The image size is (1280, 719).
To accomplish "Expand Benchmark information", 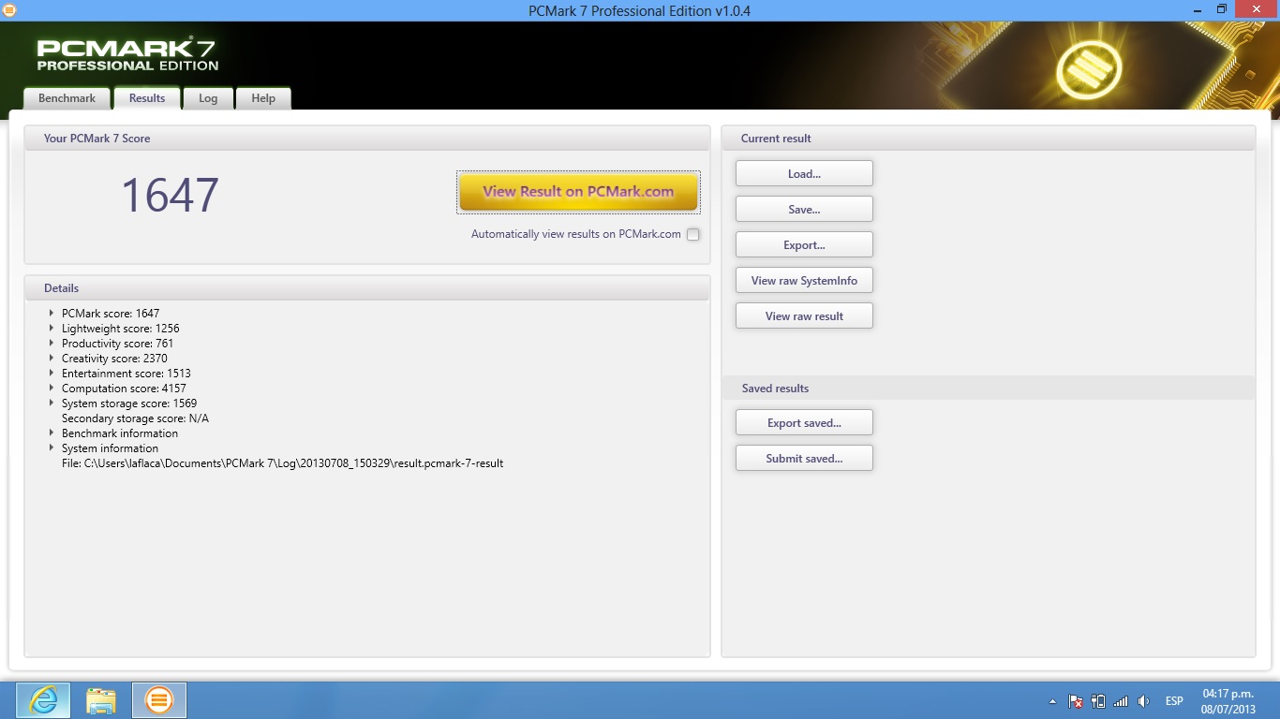I will click(x=52, y=433).
